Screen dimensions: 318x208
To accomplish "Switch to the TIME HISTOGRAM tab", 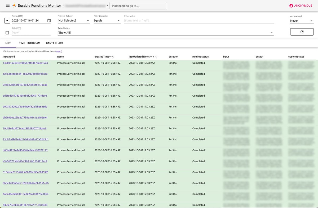I will click(30, 43).
